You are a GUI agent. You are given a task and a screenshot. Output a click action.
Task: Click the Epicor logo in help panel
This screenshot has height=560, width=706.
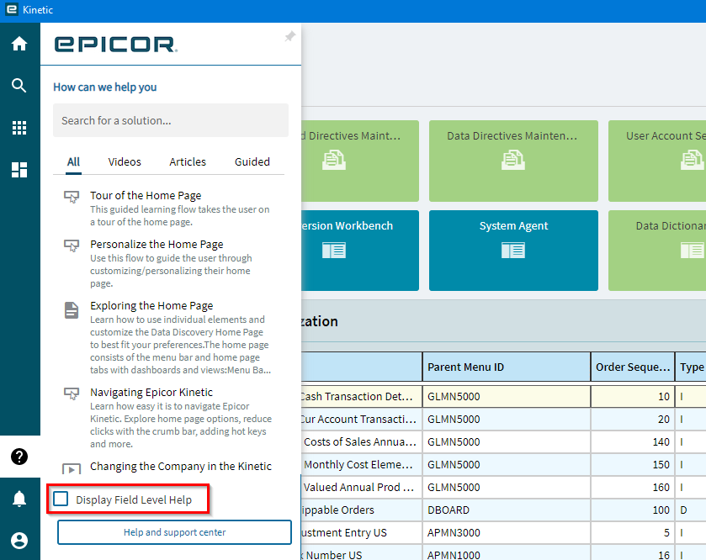[116, 45]
